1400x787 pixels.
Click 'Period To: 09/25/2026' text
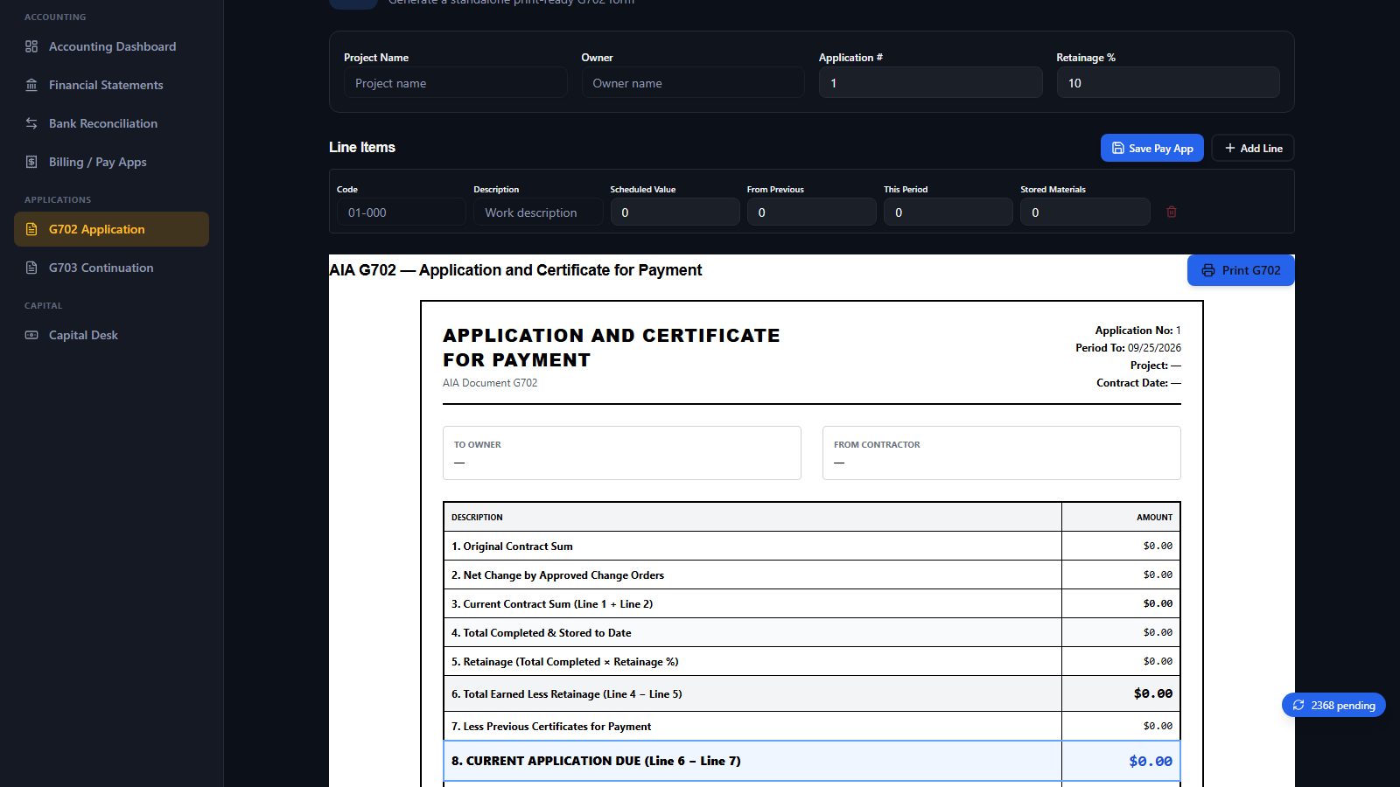pyautogui.click(x=1128, y=347)
